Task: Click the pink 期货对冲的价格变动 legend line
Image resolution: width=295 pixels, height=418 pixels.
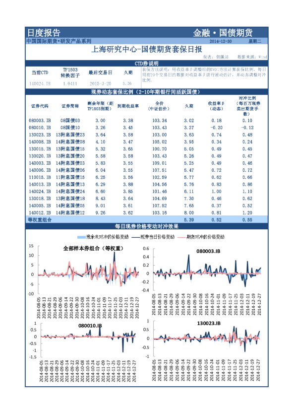Action: coord(181,237)
